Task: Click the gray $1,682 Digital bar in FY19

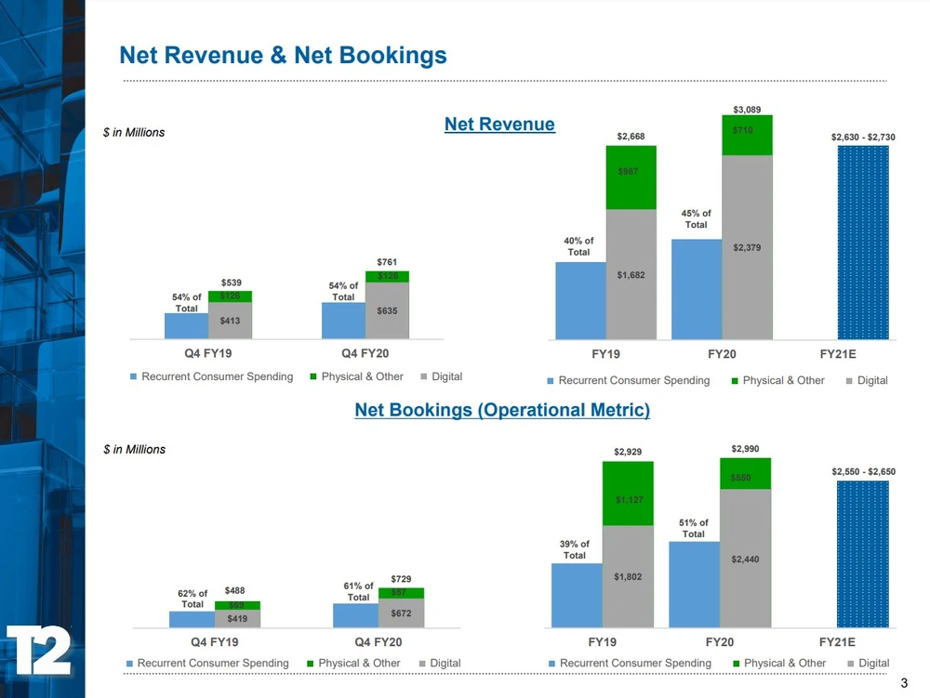Action: tap(631, 274)
